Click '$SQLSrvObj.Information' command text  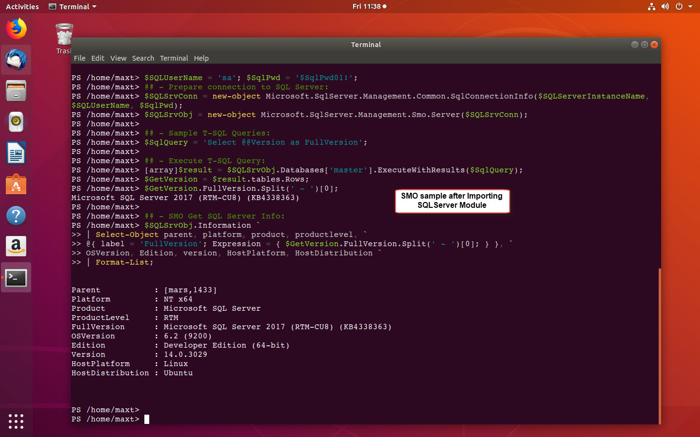(198, 225)
